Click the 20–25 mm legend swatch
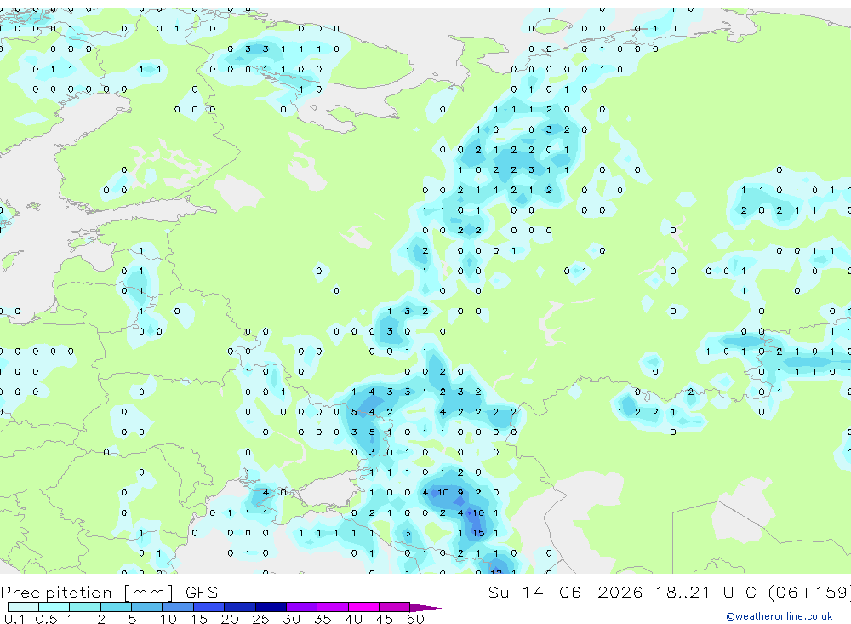The width and height of the screenshot is (851, 624). pos(240,607)
